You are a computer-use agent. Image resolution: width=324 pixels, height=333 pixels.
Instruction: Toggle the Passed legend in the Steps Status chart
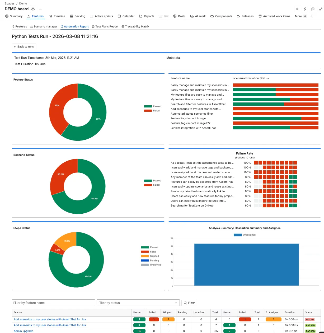(149, 247)
